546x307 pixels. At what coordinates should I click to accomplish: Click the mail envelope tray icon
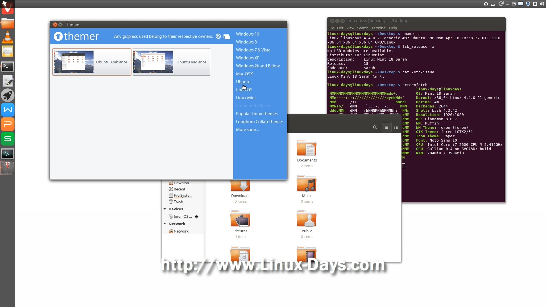[x=514, y=4]
